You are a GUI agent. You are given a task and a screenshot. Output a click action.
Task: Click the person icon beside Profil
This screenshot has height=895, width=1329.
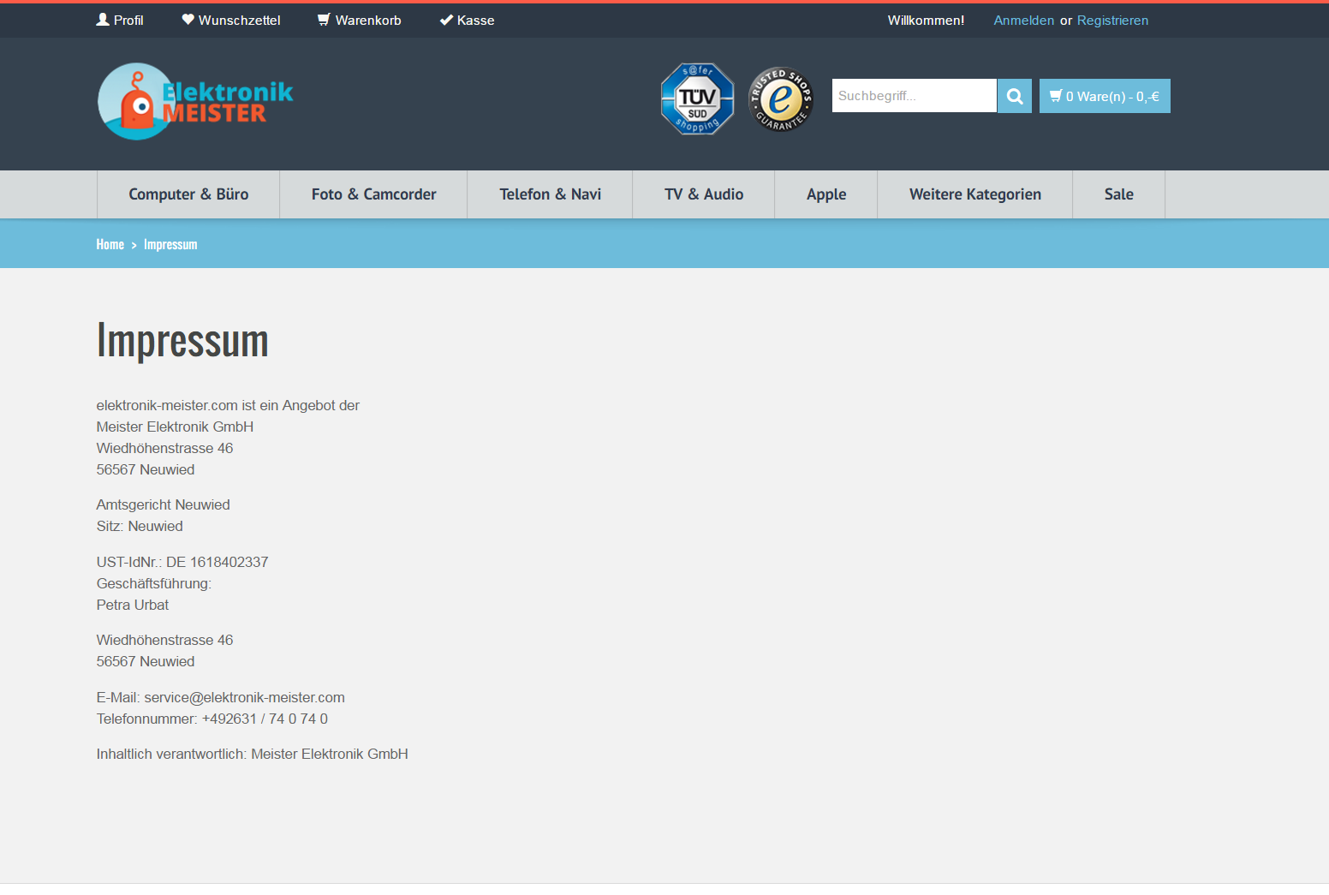tap(103, 19)
